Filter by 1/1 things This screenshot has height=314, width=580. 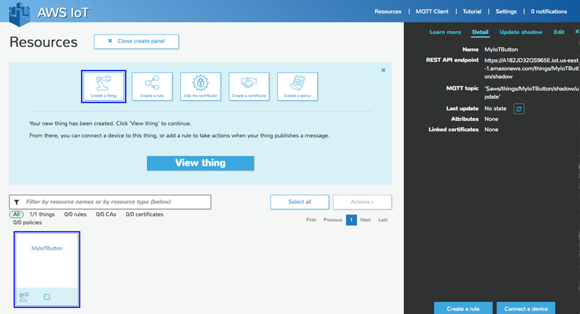[x=42, y=214]
